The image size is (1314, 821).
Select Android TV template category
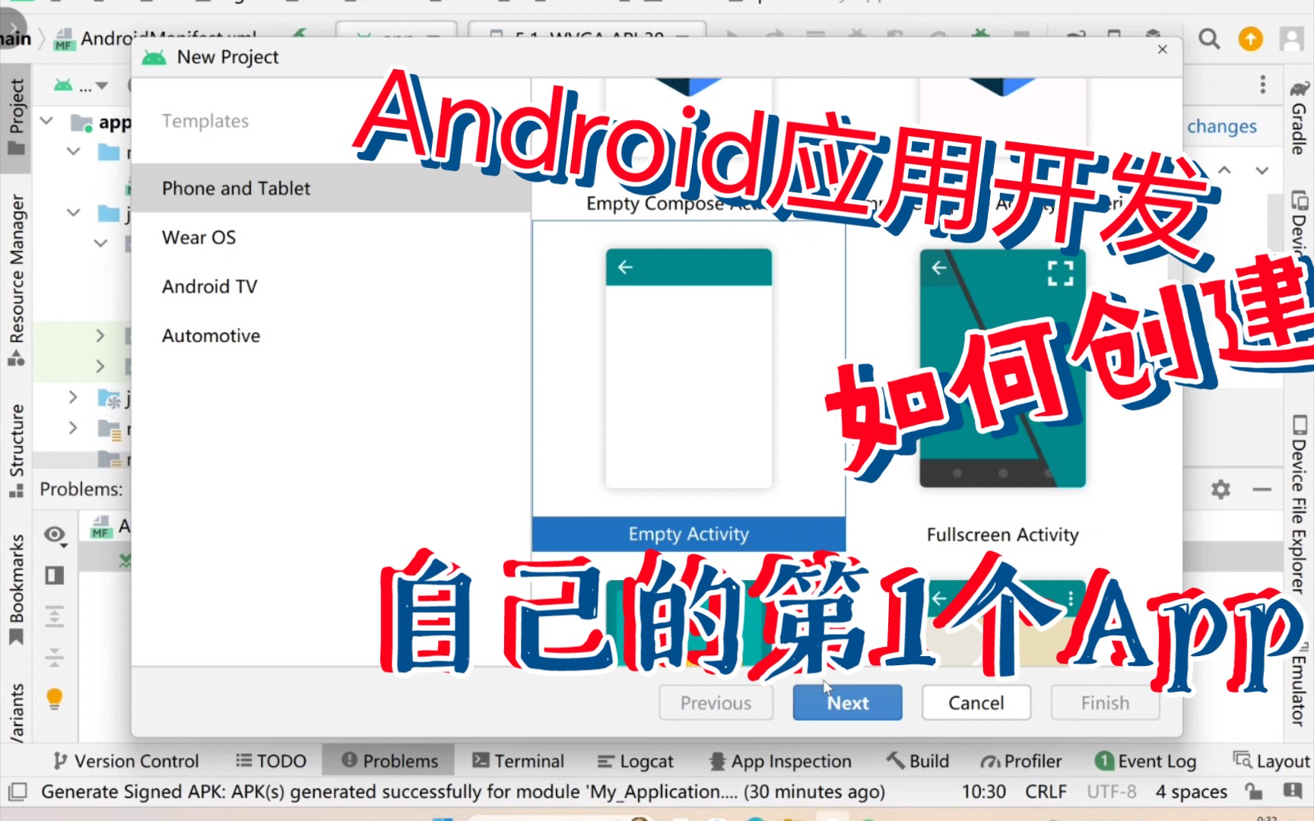[331, 287]
